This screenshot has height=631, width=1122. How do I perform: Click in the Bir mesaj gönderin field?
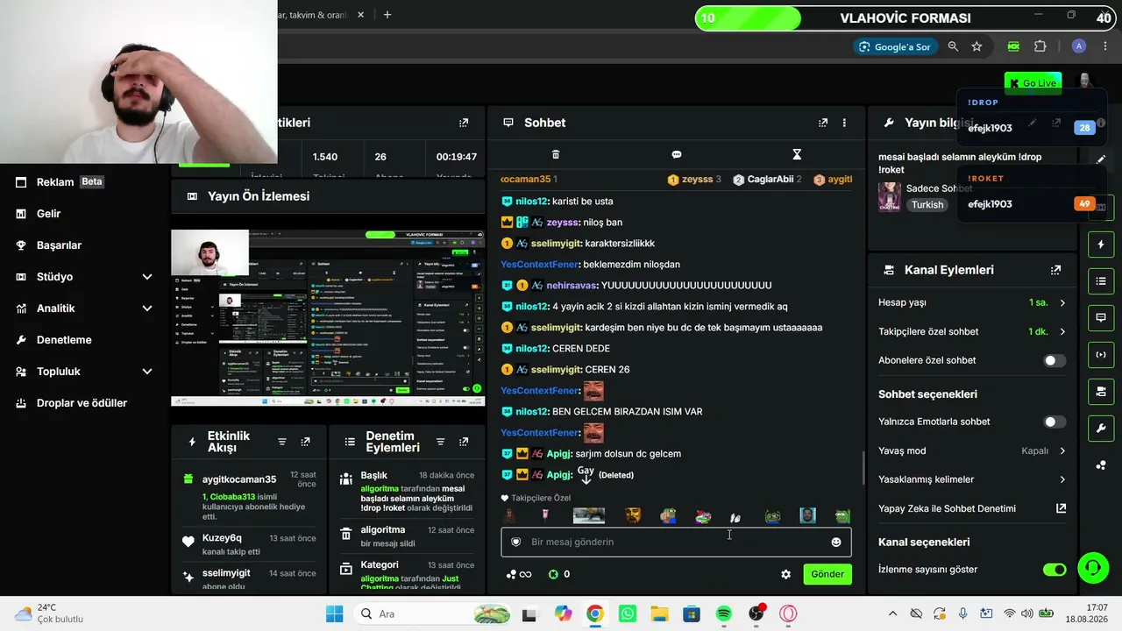coord(676,542)
